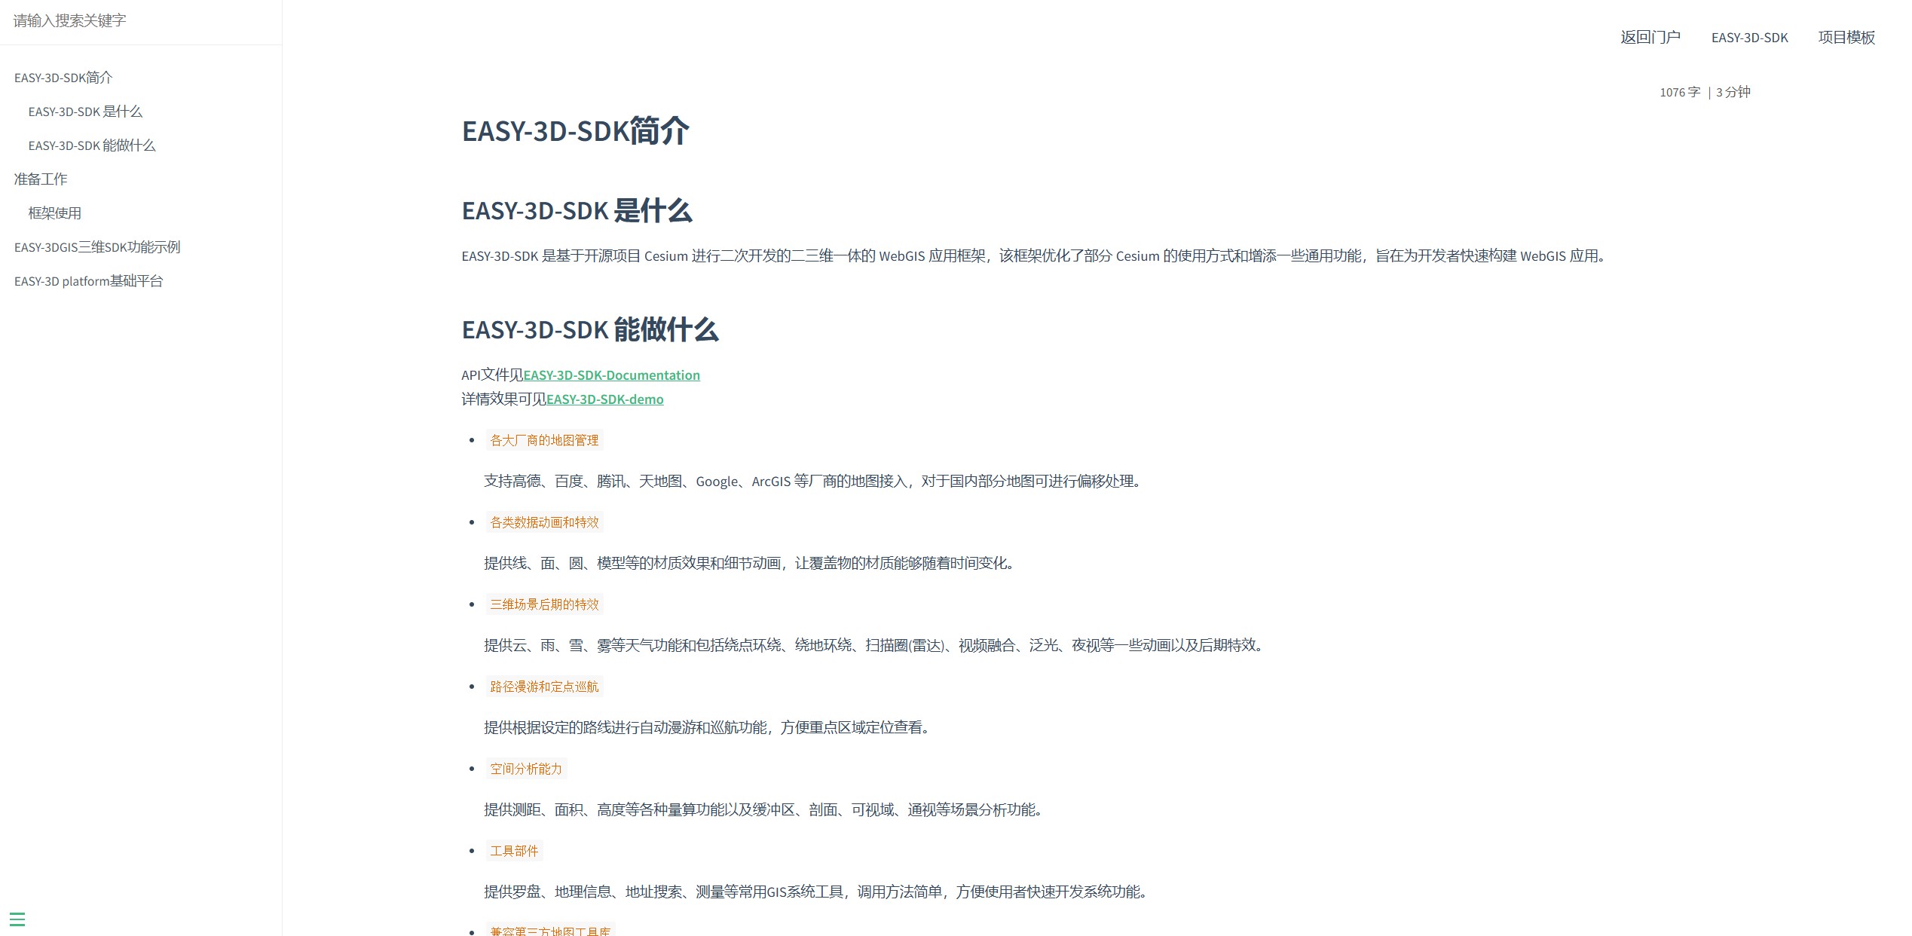Focus the search keyword input field

pos(141,21)
